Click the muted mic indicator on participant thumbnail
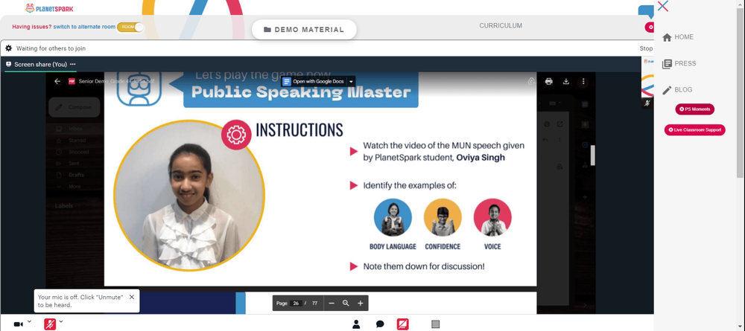Screen dimensions: 745x331 tap(646, 103)
